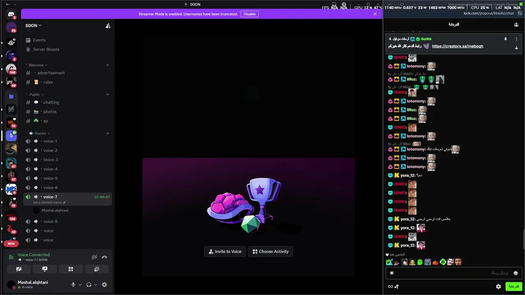The height and width of the screenshot is (295, 525).
Task: Open the photos text channel
Action: (68, 111)
